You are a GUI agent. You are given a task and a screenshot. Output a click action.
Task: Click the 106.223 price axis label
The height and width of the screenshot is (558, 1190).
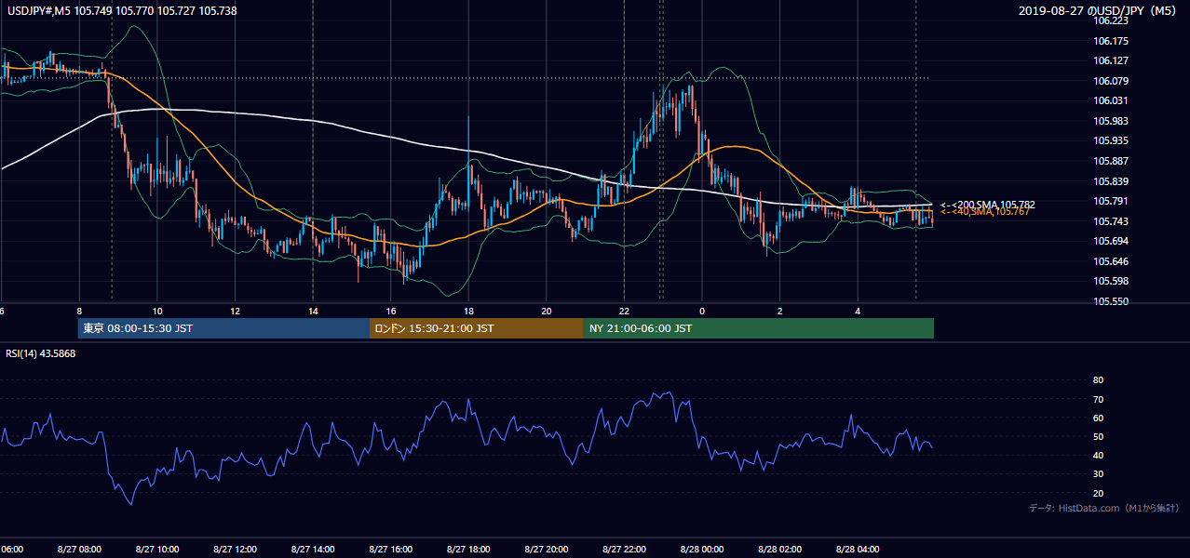(x=1112, y=20)
